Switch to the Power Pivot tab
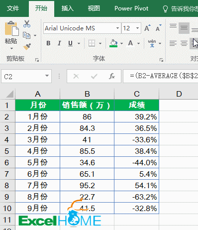This screenshot has width=198, height=230. tap(131, 8)
